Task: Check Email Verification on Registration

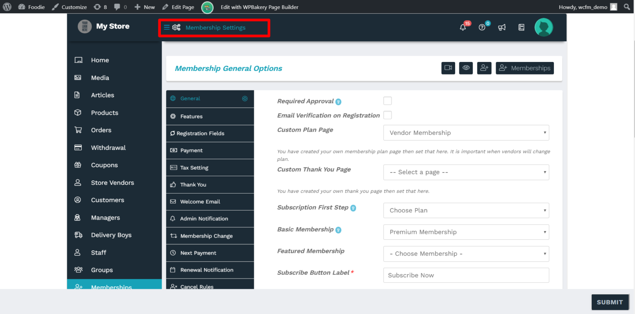Action: point(387,115)
